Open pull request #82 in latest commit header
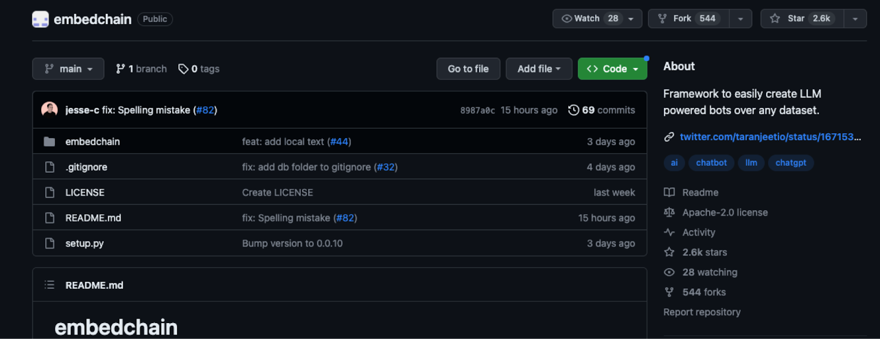The width and height of the screenshot is (880, 339). point(205,110)
